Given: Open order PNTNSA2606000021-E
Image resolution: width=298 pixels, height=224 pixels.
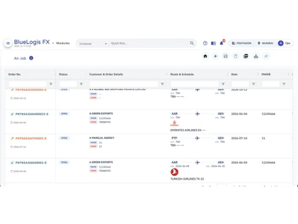Looking at the screenshot, I should (32, 114).
